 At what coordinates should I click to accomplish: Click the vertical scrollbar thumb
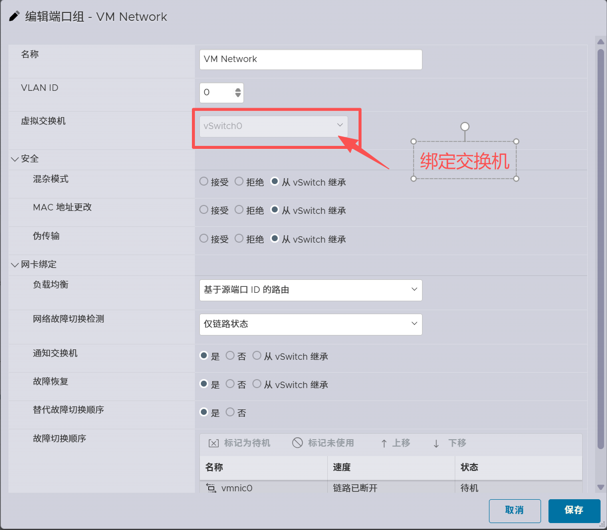601,248
